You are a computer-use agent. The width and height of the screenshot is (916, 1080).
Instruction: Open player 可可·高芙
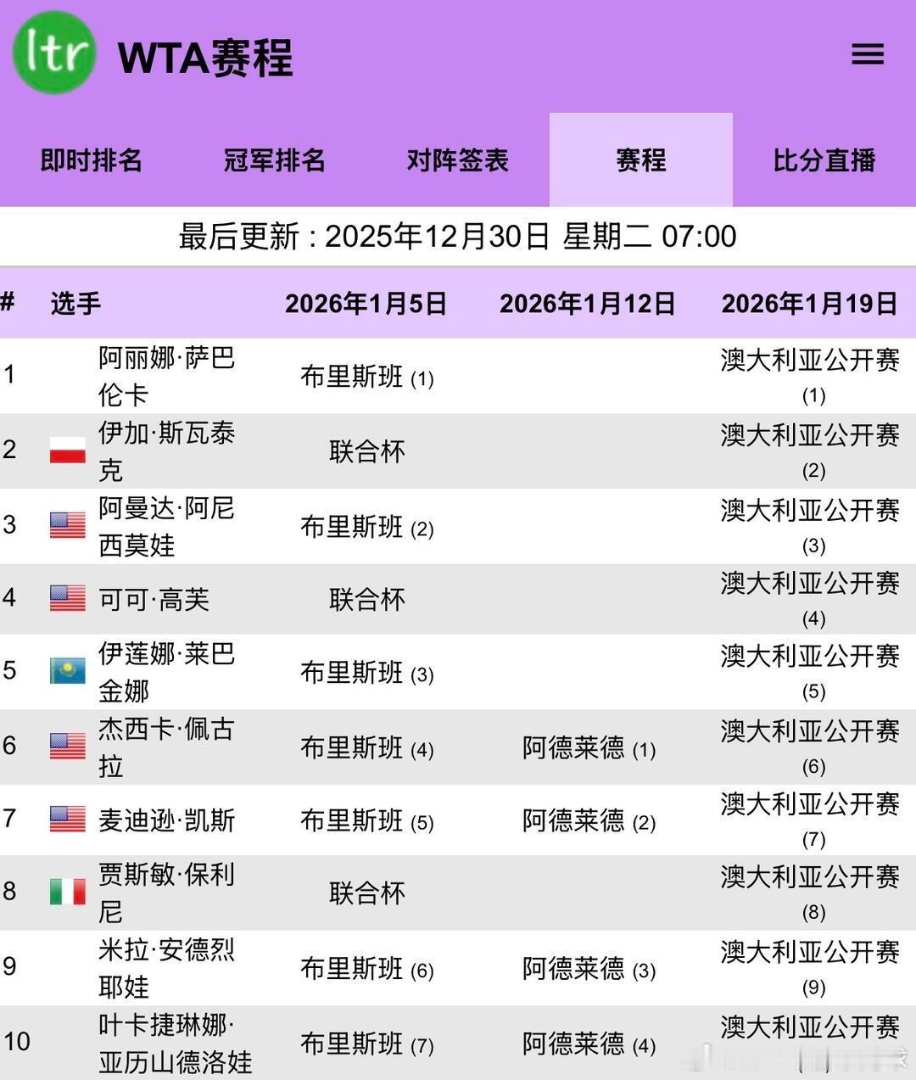click(x=154, y=599)
